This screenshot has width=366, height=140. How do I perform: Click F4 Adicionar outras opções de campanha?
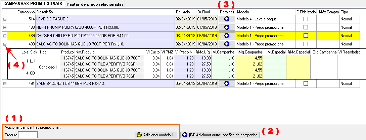220,135
